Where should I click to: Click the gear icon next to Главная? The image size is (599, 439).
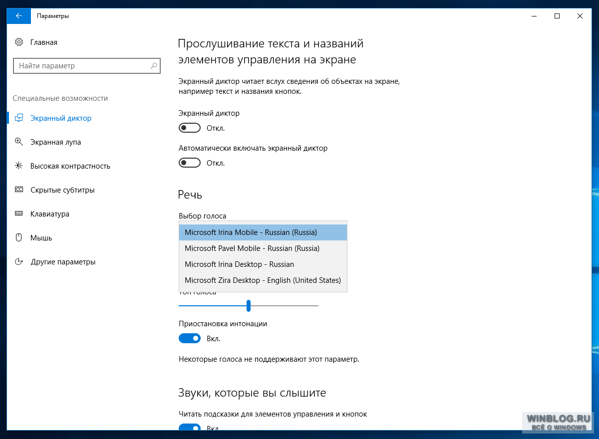(19, 42)
